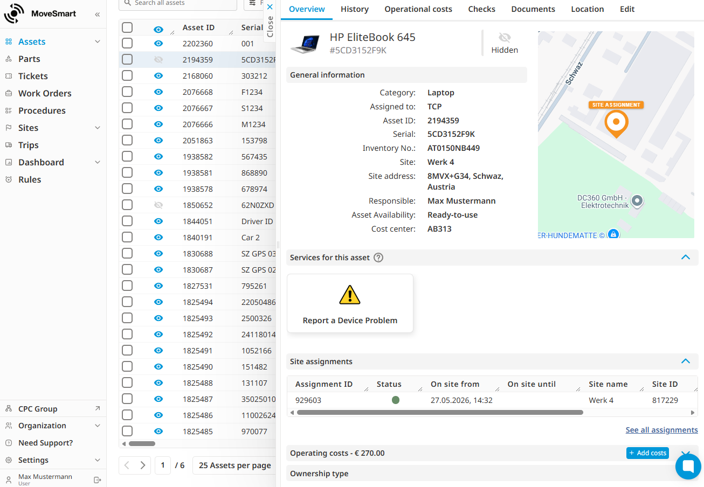Click the Hidden crossed-eye status icon

(505, 38)
